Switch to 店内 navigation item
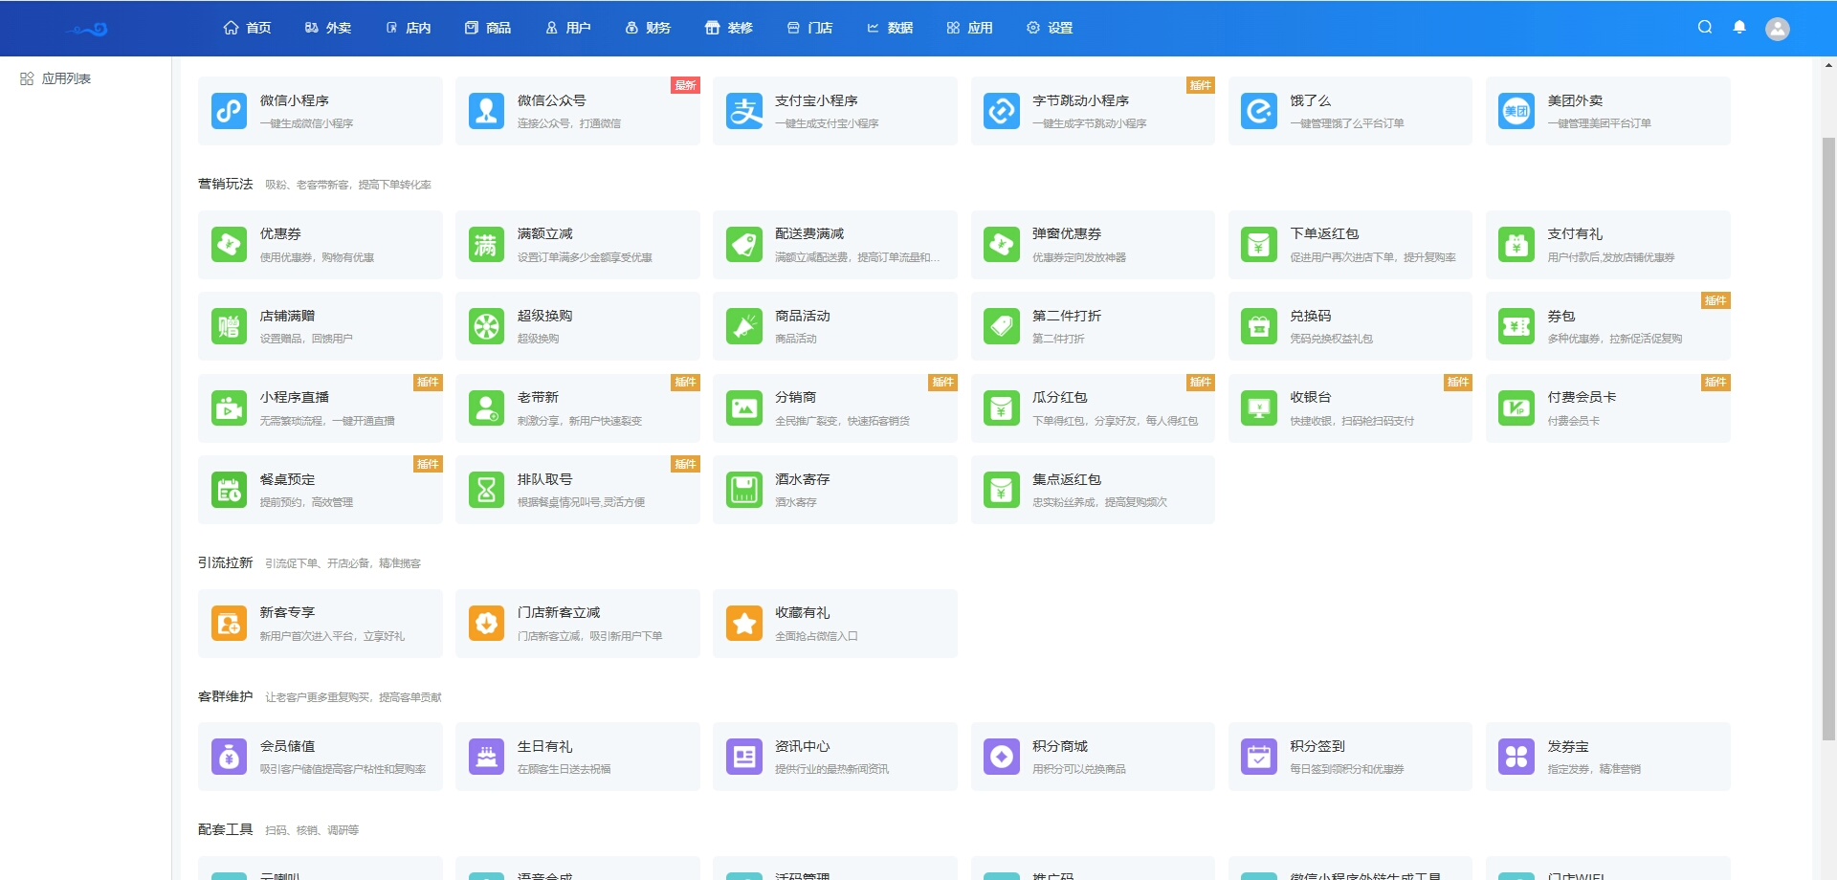Screen dimensions: 1837x880 coord(408,28)
